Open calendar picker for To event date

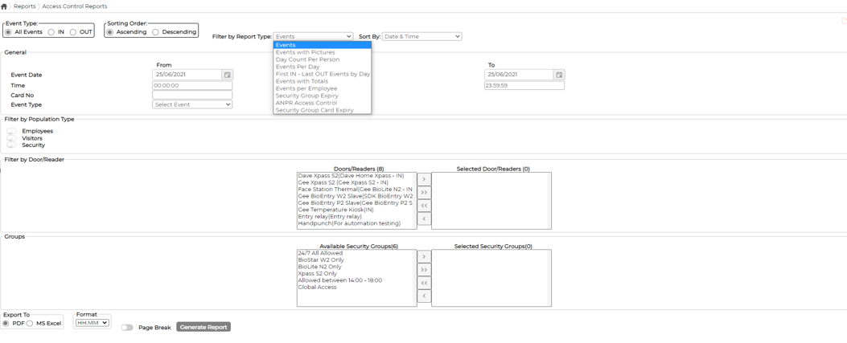[560, 75]
